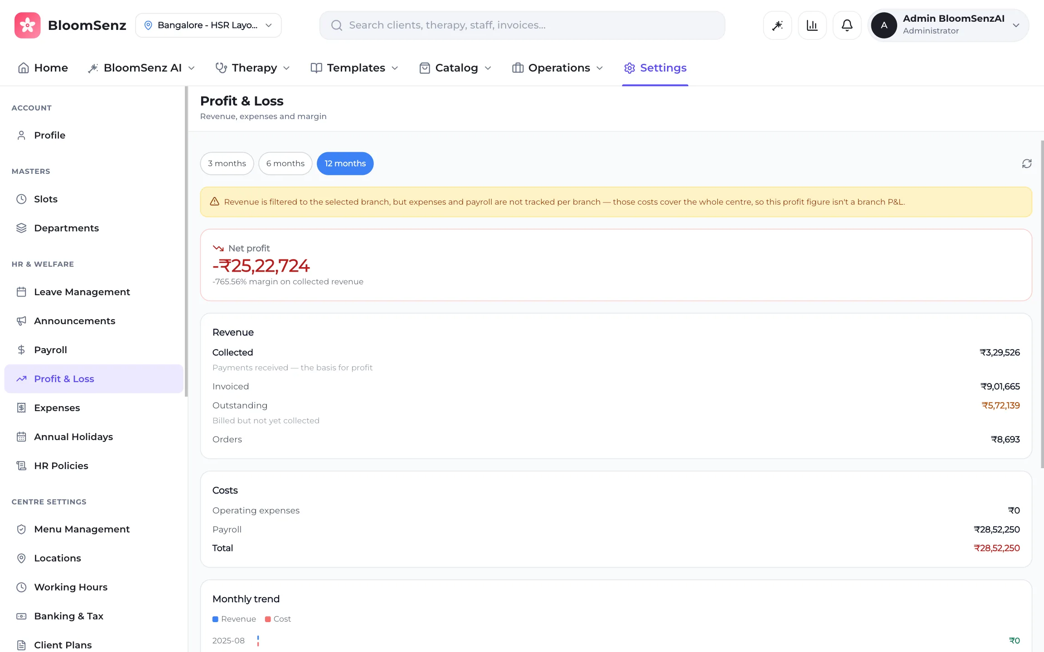Click the Payroll dollar icon
This screenshot has height=652, width=1044.
pos(21,350)
